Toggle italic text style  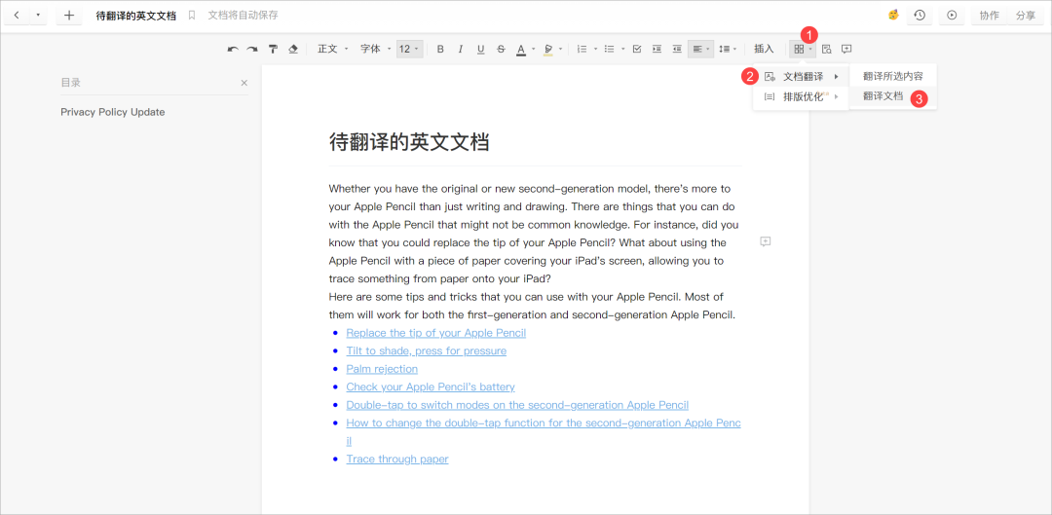[461, 49]
